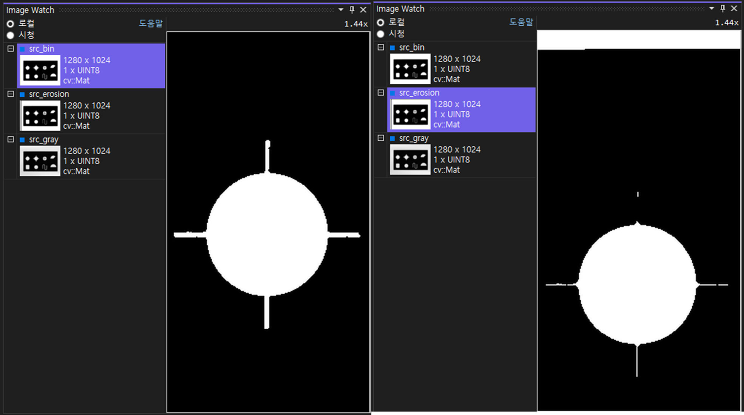The width and height of the screenshot is (744, 415).
Task: Collapse src_erosion entry in left panel
Action: (x=11, y=94)
